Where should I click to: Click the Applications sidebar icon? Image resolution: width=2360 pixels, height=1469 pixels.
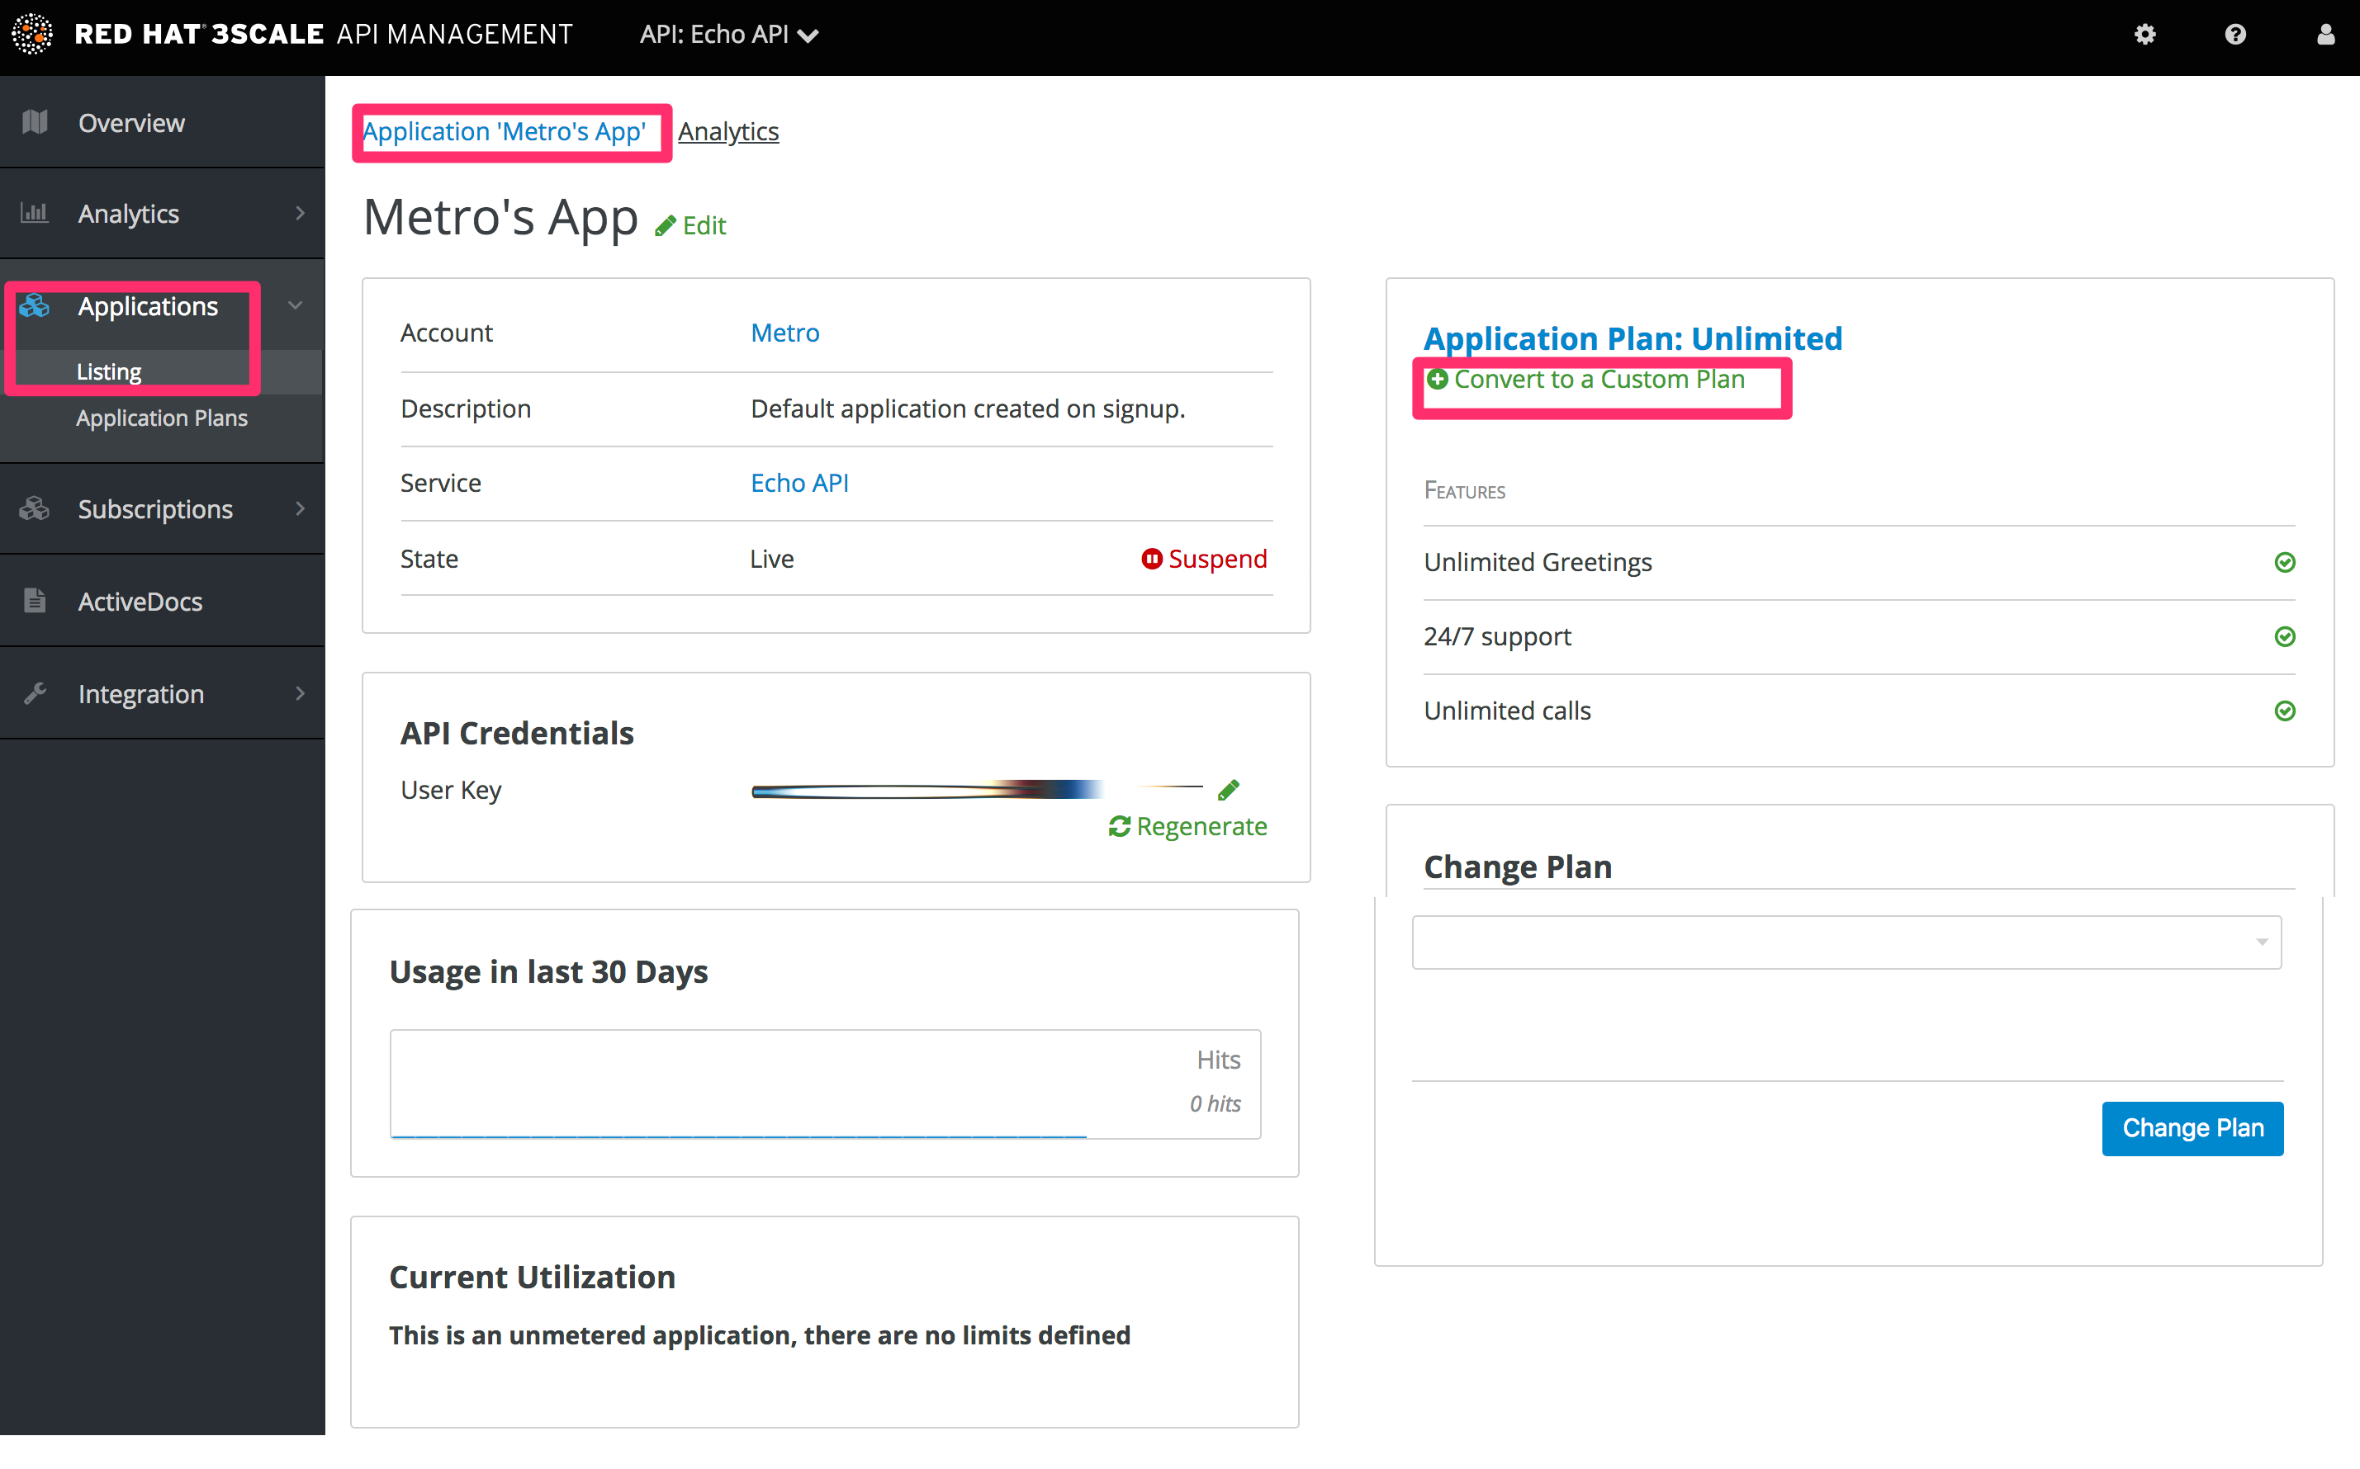click(36, 305)
